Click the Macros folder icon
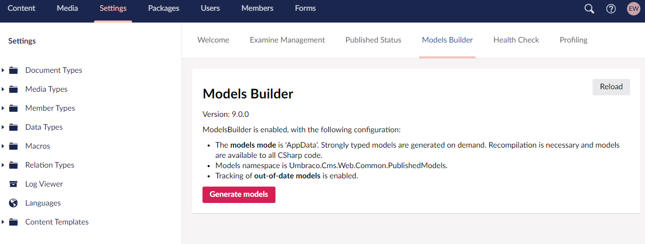645x244 pixels. 14,146
